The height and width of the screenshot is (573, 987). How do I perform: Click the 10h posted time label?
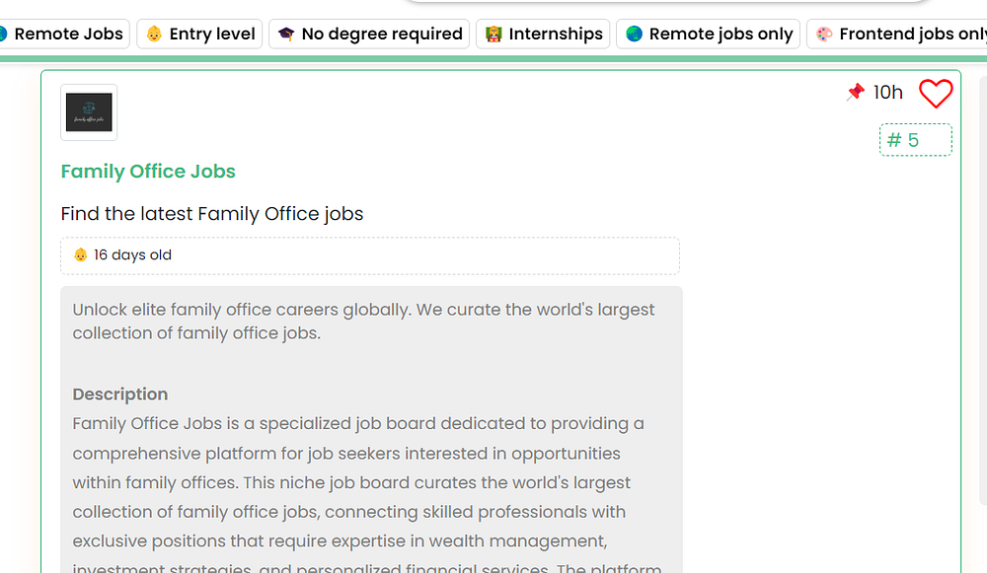888,93
